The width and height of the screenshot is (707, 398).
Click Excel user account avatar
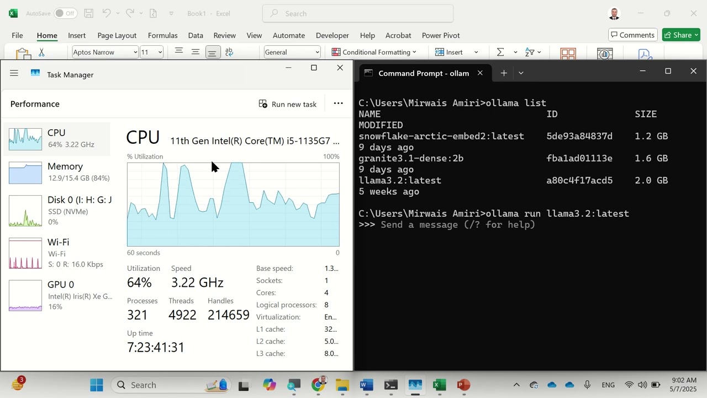(614, 13)
